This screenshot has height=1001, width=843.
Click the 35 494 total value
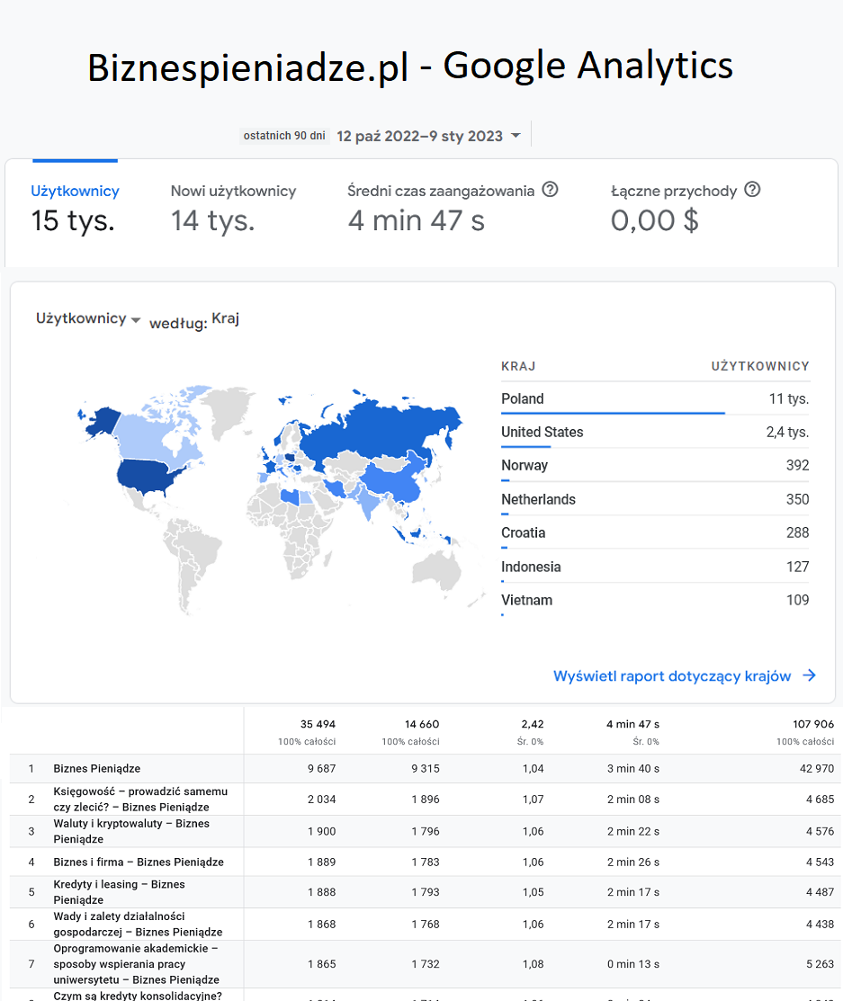pos(318,724)
